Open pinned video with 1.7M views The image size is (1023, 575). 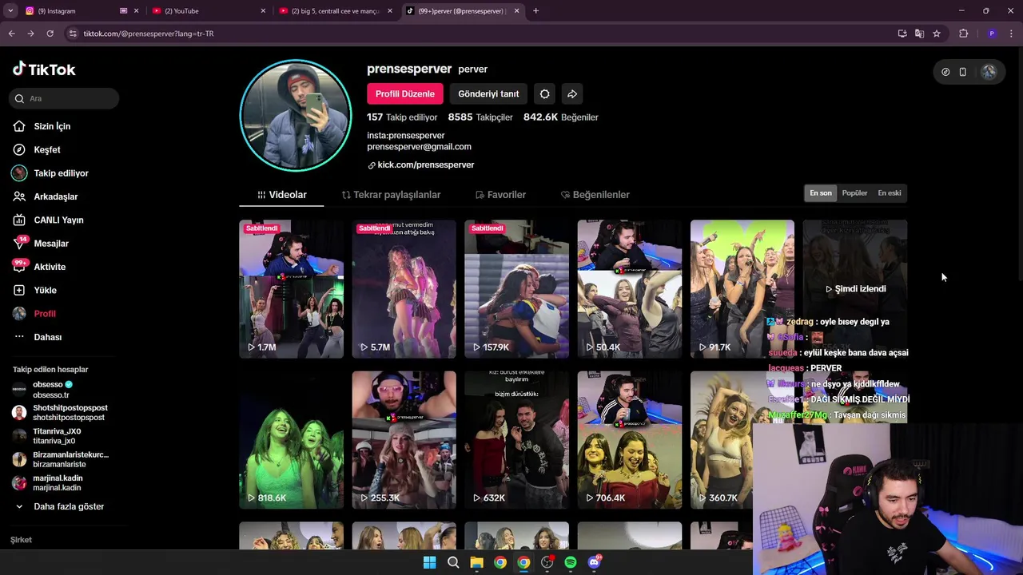291,289
